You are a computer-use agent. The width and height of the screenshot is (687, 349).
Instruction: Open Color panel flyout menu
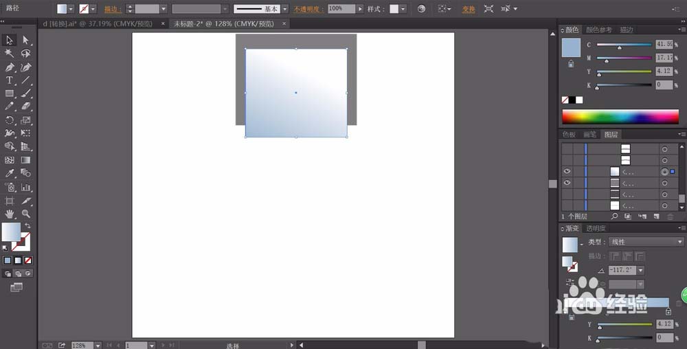tap(682, 30)
